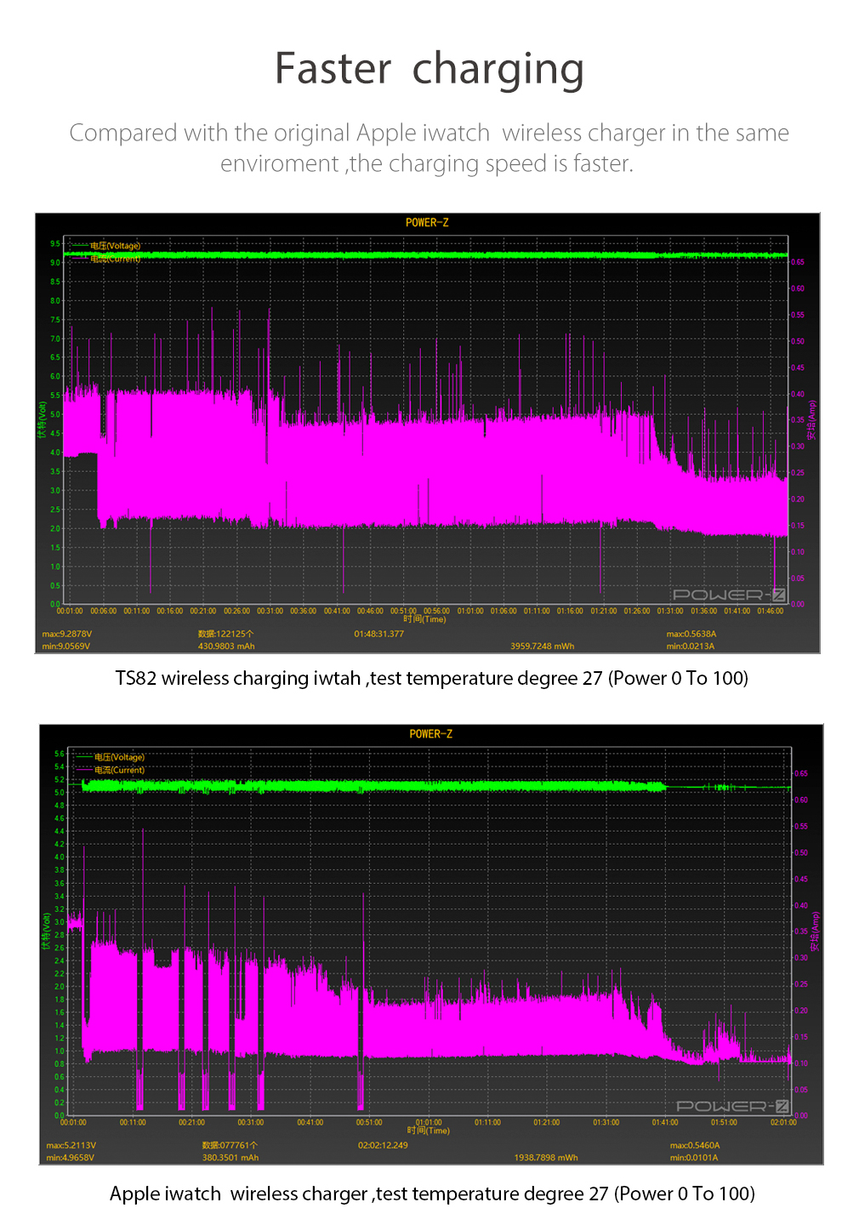Click the max:0.5460A current reading
Screen dimensions: 859x1225
coord(695,1145)
